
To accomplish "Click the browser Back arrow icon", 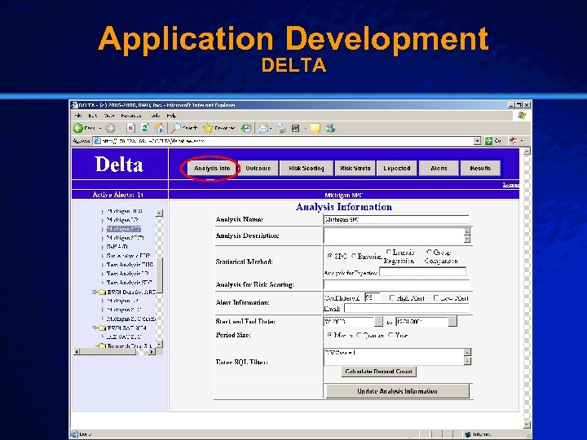I will pos(78,129).
